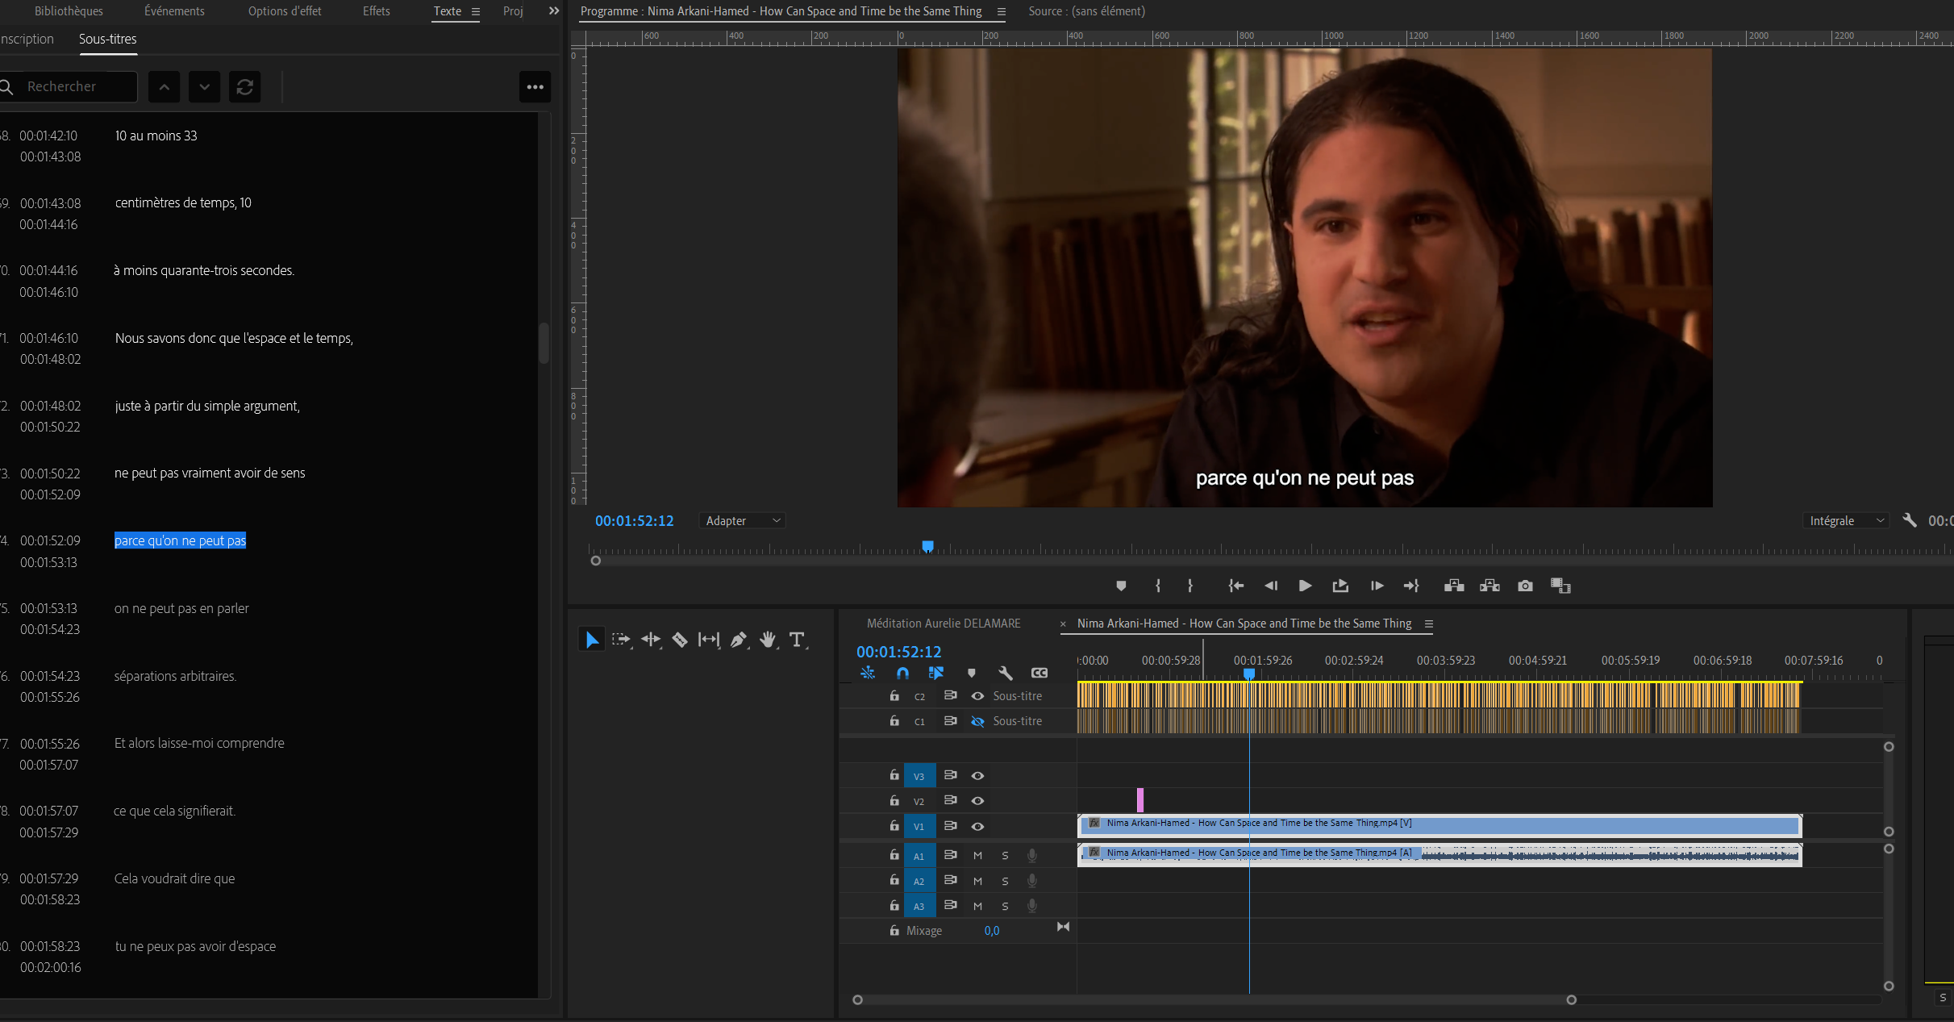Open the Intégrale playback resolution dropdown
The image size is (1954, 1022).
coord(1846,521)
